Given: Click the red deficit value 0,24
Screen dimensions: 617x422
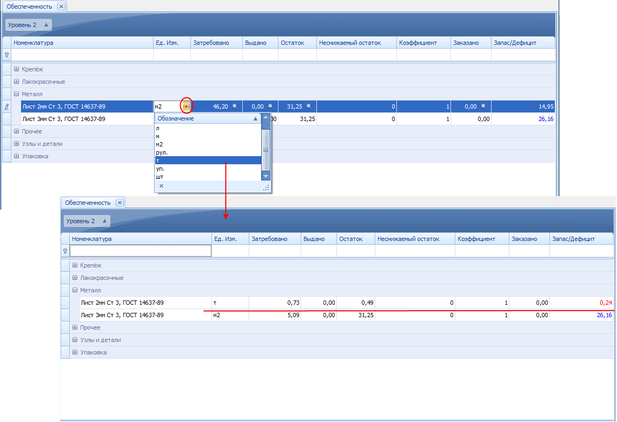Looking at the screenshot, I should point(606,303).
